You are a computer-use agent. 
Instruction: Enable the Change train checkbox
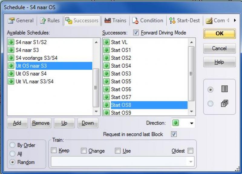84,151
